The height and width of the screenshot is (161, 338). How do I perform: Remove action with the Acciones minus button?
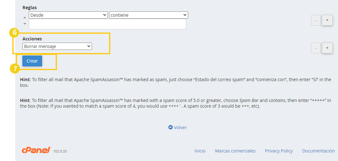pos(316,48)
